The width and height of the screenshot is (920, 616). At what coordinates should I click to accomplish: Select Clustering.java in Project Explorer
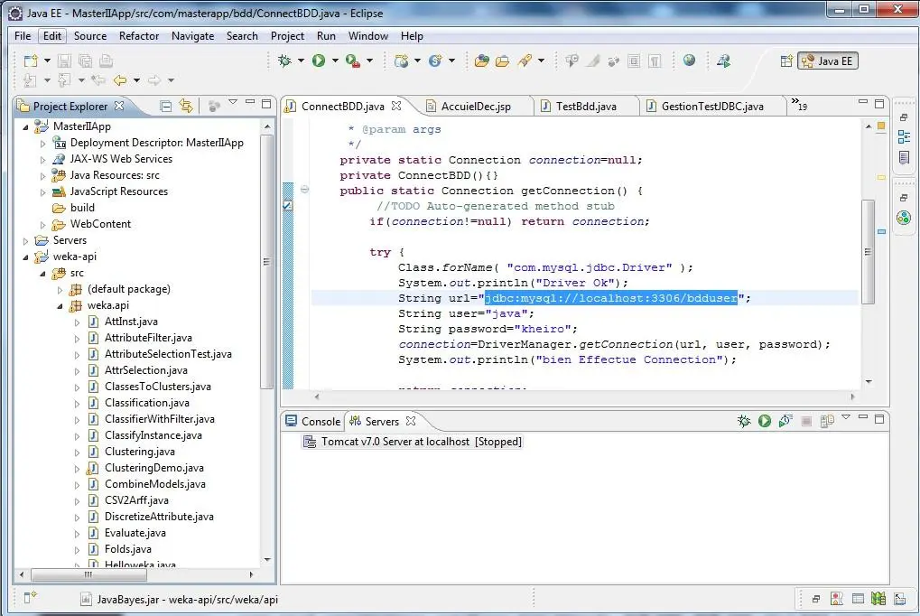click(140, 452)
